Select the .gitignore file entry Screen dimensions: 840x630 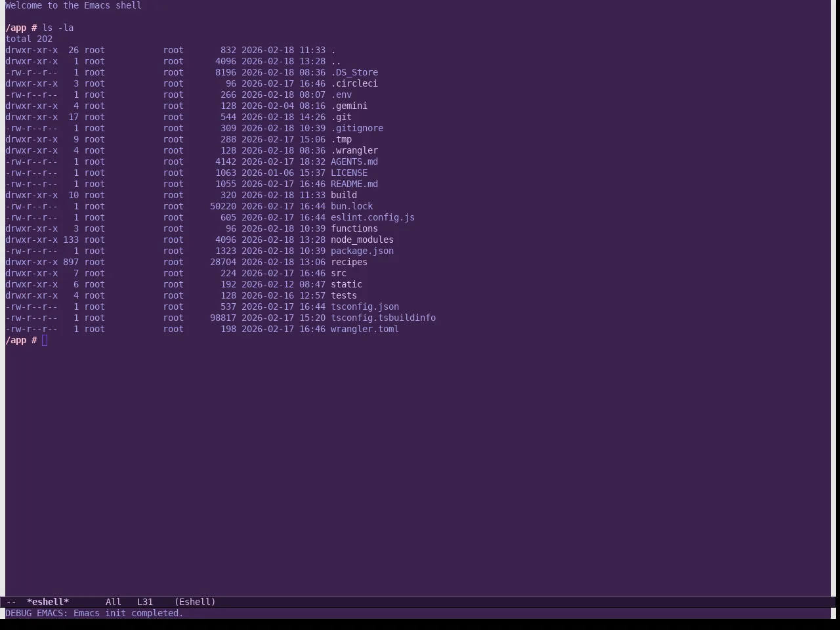357,128
